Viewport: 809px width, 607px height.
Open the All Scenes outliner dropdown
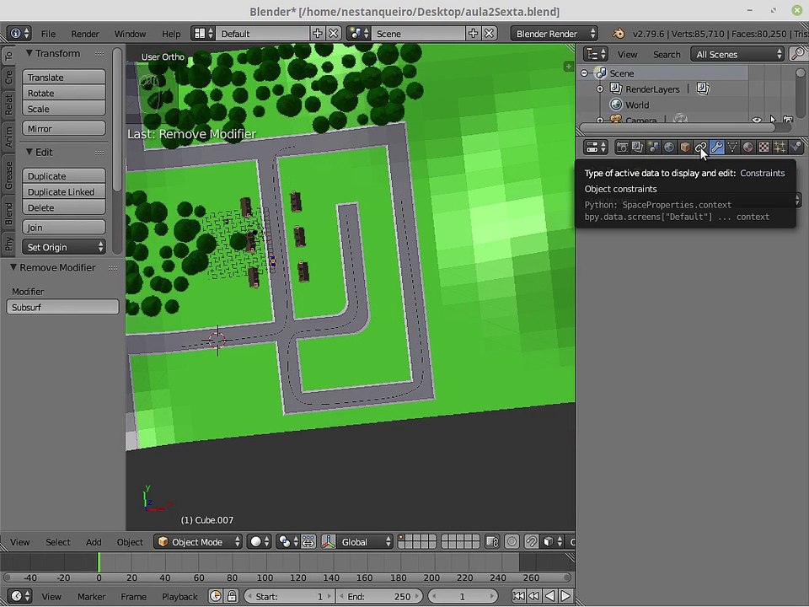737,54
